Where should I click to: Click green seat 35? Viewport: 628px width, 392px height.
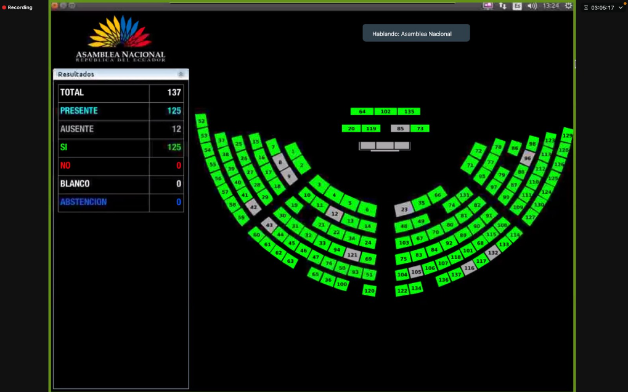tap(421, 203)
